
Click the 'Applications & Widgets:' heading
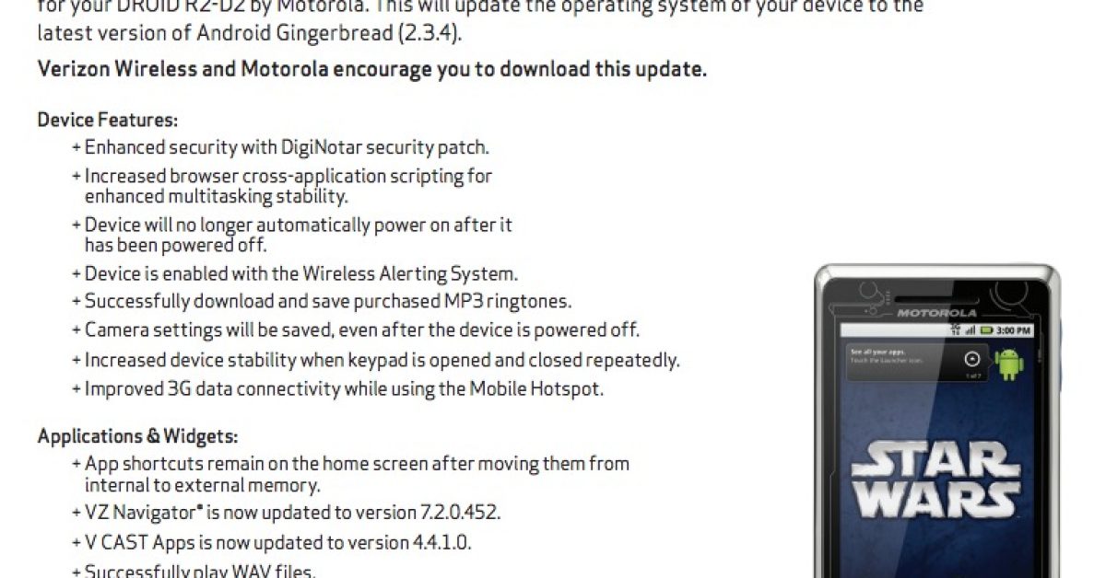137,435
